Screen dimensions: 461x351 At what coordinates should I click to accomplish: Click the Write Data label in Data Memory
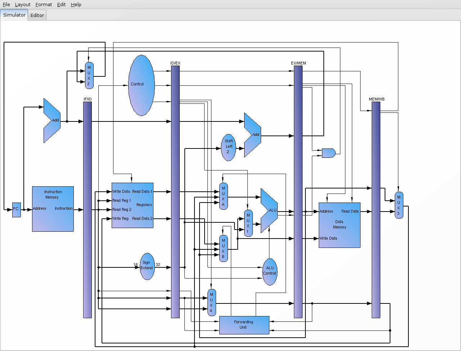tap(328, 238)
